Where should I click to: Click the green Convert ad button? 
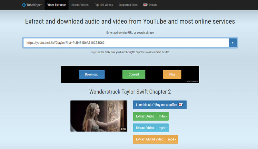(134, 74)
